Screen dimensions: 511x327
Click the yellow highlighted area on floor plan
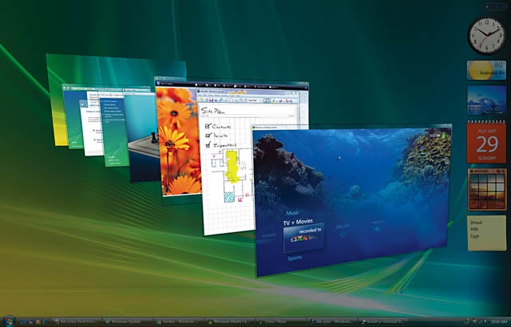click(x=232, y=167)
